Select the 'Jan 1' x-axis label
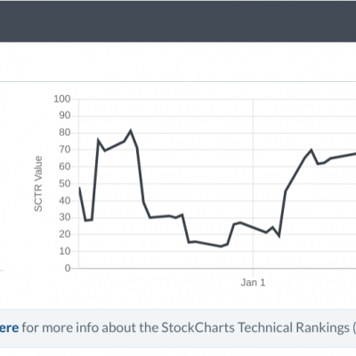The width and height of the screenshot is (356, 356). point(253,282)
